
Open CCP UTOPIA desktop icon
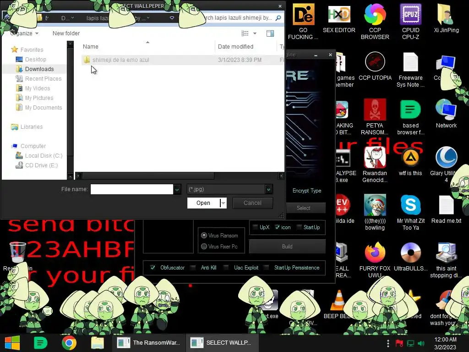[375, 66]
